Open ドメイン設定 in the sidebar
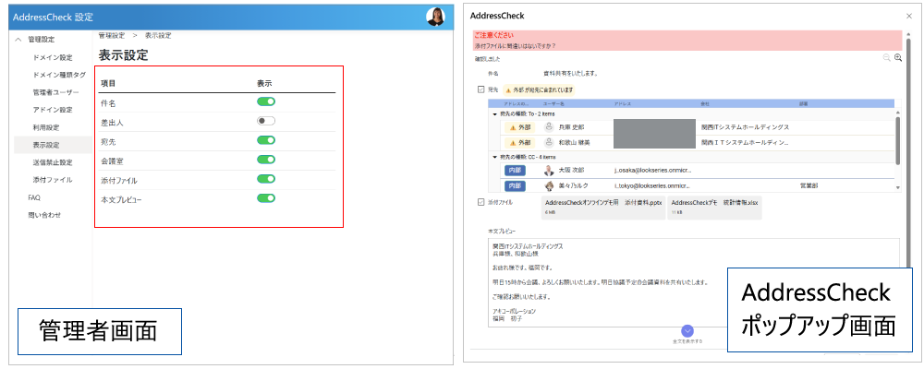The width and height of the screenshot is (924, 369). [x=52, y=57]
